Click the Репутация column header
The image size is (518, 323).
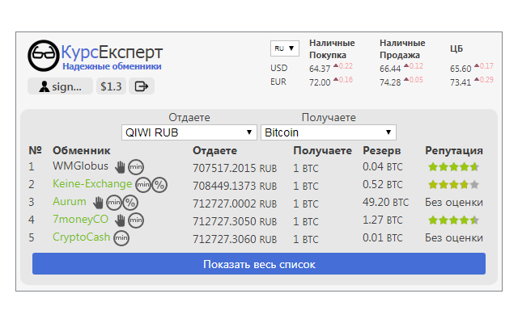click(x=454, y=151)
